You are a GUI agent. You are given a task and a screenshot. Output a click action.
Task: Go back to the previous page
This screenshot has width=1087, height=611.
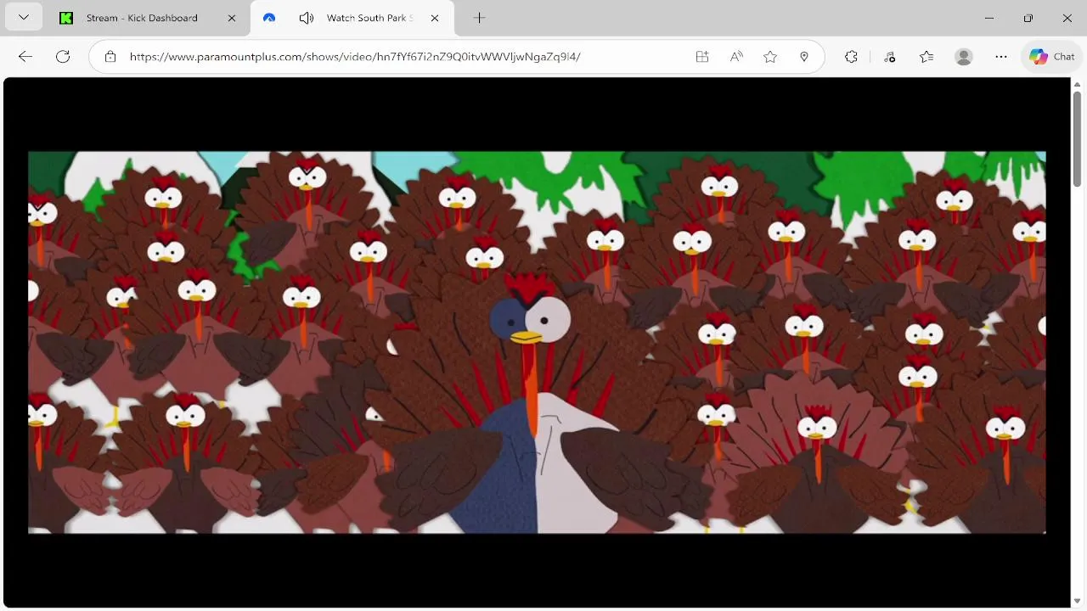pyautogui.click(x=25, y=57)
